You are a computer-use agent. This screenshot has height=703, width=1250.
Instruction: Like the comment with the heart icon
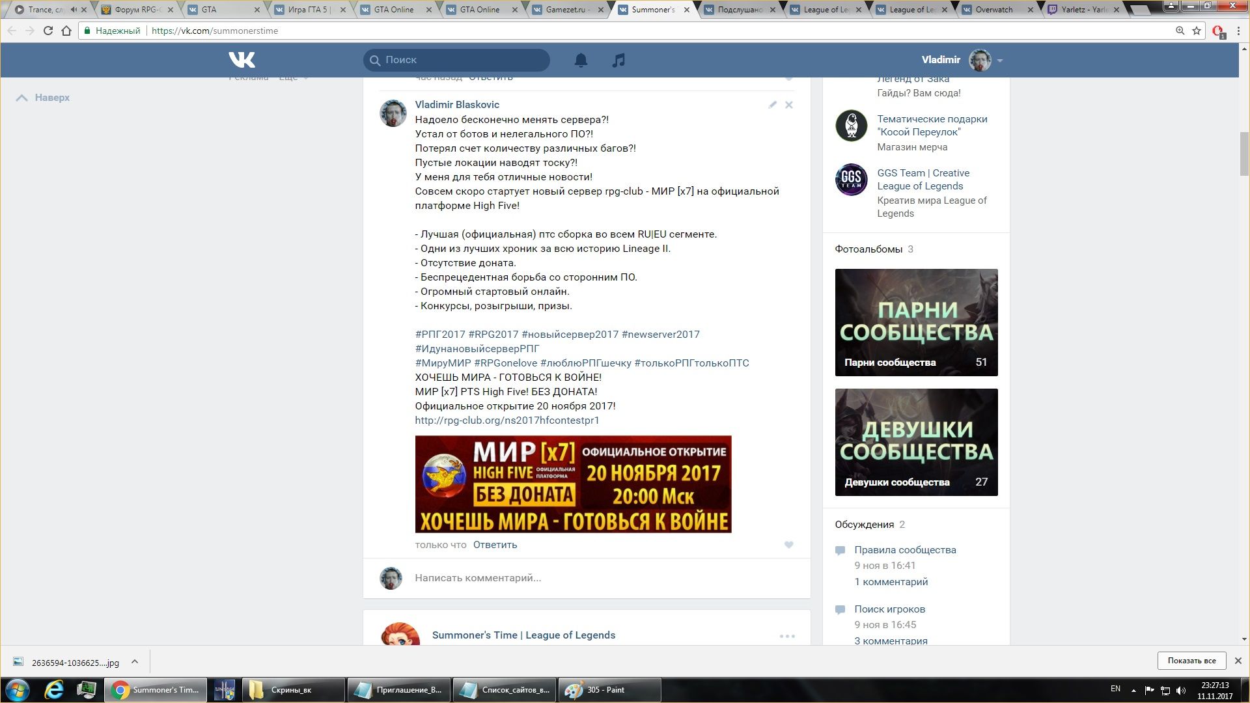pyautogui.click(x=788, y=545)
